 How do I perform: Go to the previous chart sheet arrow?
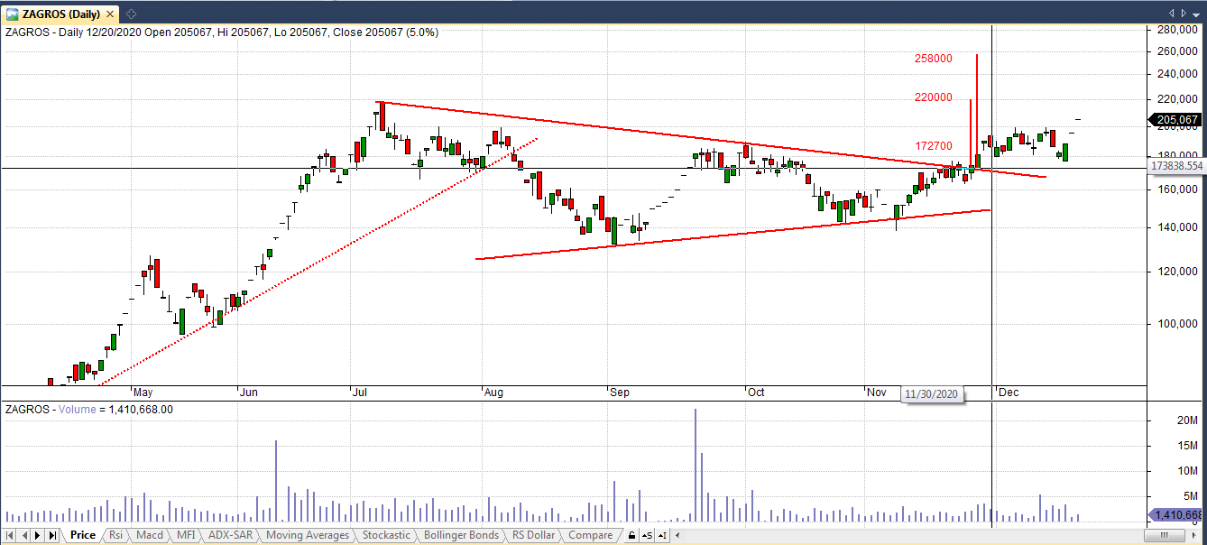[x=24, y=535]
